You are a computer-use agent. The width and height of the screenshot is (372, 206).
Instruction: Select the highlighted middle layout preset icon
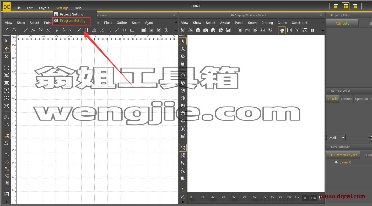(x=346, y=6)
